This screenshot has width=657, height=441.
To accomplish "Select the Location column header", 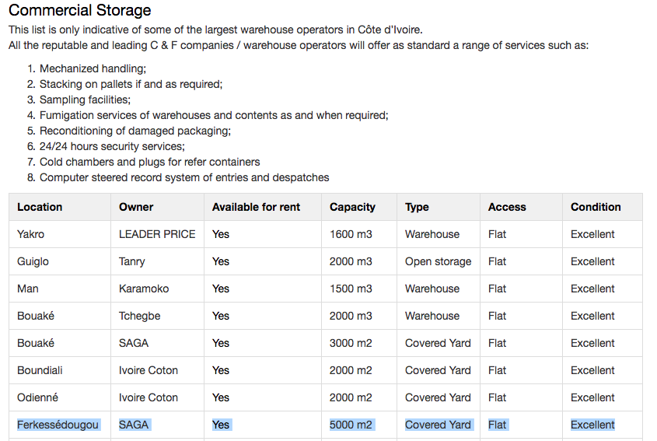I will coord(40,207).
